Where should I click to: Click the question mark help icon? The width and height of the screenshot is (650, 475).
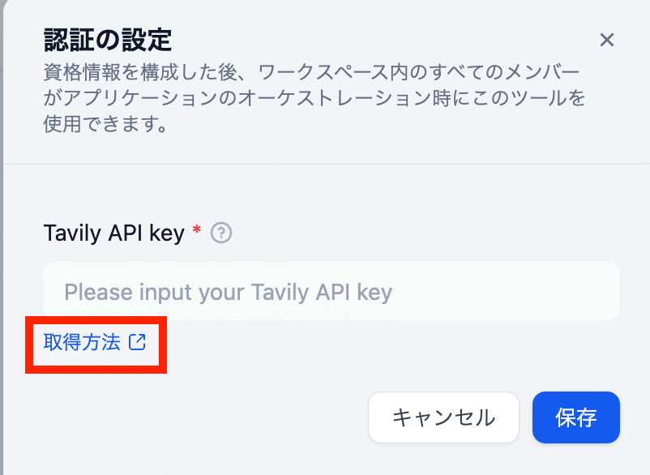[x=221, y=233]
